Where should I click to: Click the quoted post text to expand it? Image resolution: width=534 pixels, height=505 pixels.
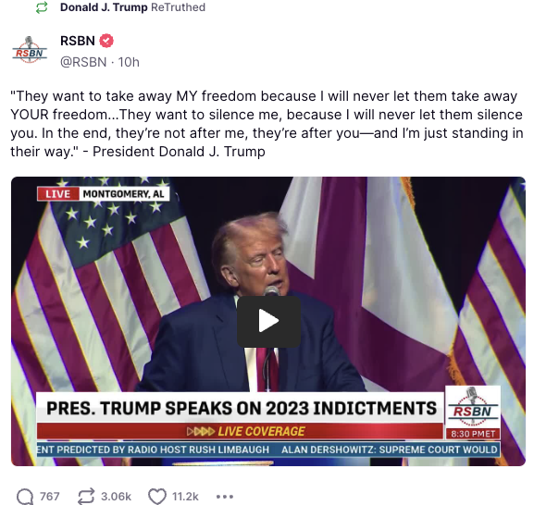pos(267,124)
